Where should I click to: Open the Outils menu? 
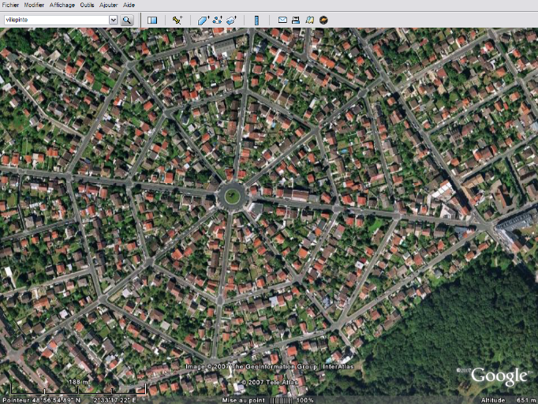(87, 5)
